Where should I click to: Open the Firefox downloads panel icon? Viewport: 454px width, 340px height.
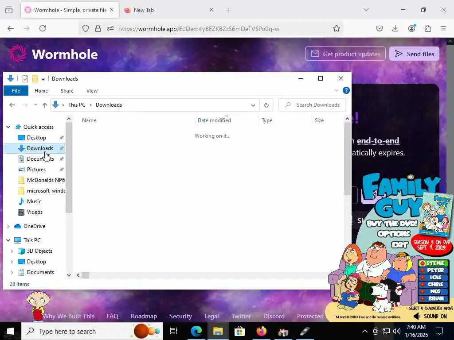[395, 28]
